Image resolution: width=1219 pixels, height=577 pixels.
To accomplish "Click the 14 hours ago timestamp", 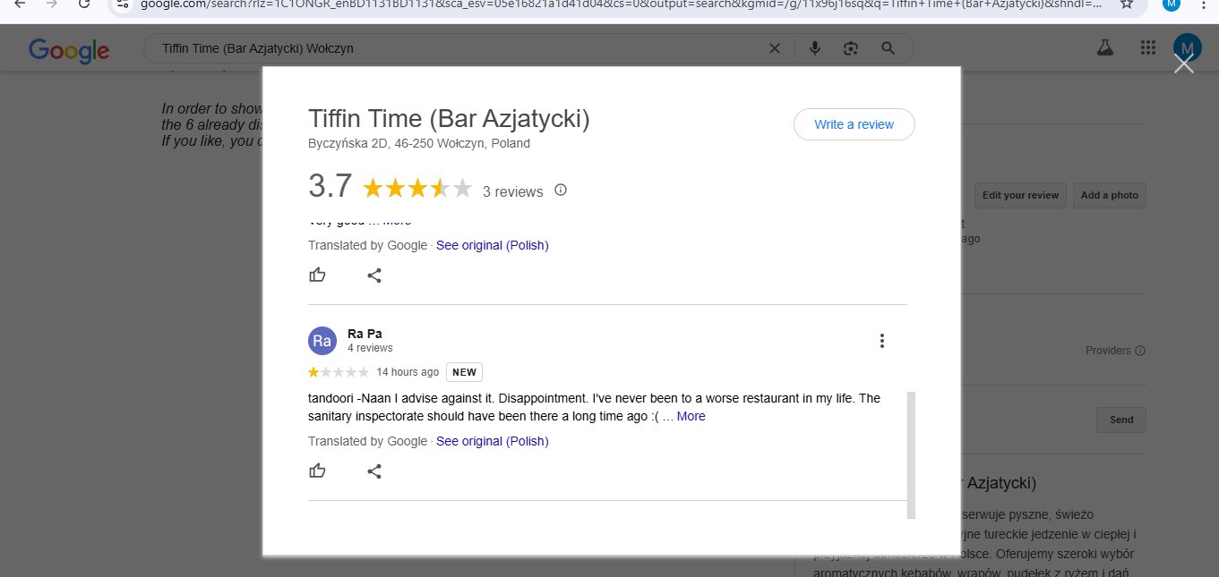I will (x=408, y=372).
